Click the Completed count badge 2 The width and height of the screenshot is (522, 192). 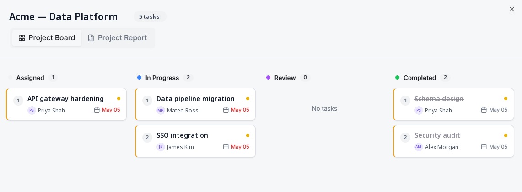pos(445,78)
